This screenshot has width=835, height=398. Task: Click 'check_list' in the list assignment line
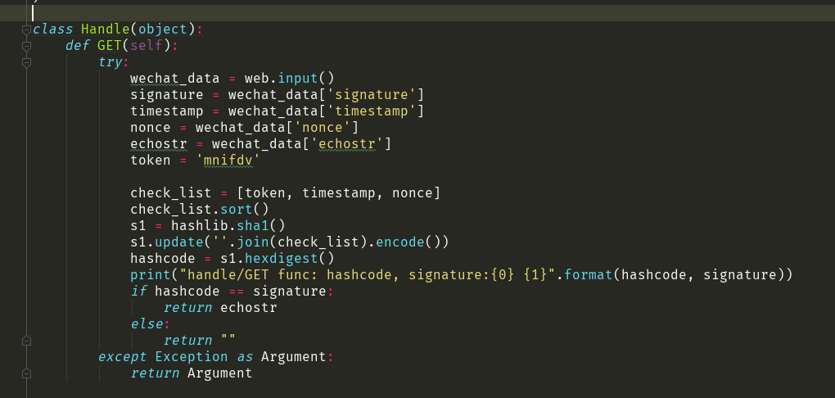(171, 193)
